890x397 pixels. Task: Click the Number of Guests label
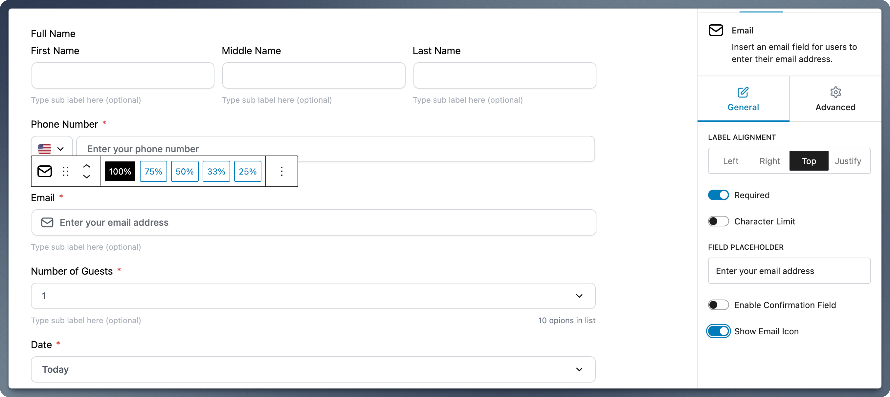pos(72,271)
